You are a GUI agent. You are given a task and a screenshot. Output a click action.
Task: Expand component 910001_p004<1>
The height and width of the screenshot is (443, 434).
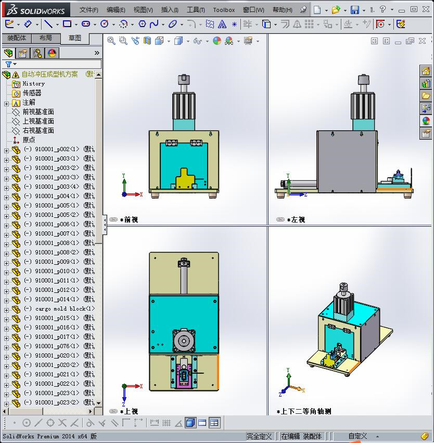point(6,198)
